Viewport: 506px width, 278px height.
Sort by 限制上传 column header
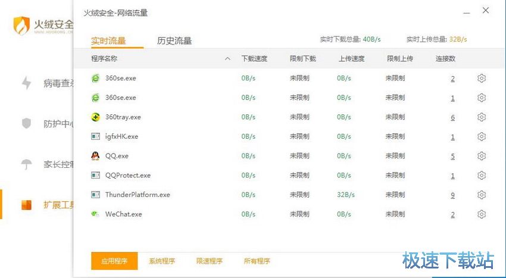(x=400, y=59)
